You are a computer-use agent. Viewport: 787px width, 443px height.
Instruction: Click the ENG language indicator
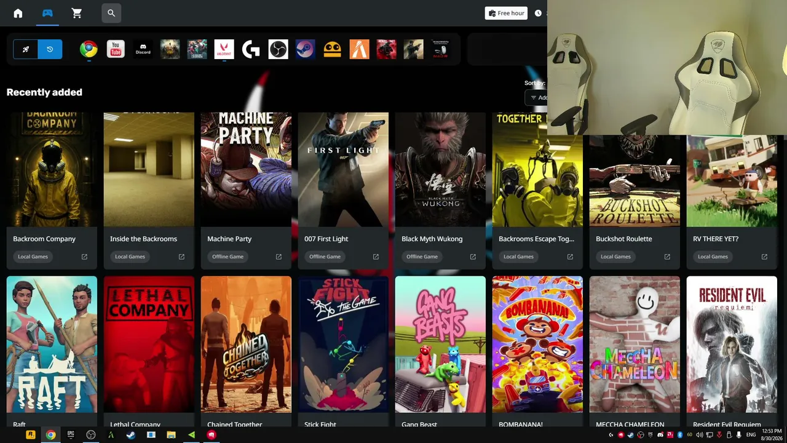[x=751, y=435]
